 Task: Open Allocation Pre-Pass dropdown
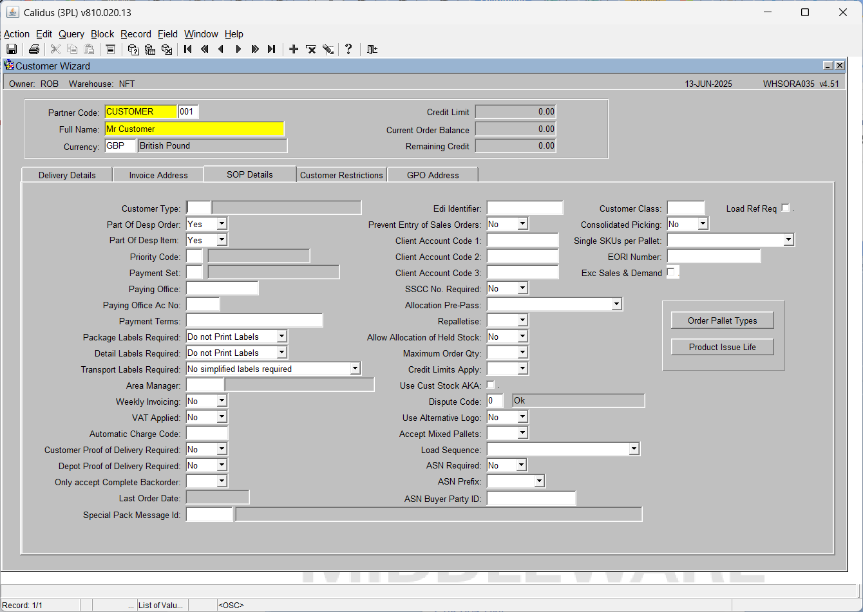point(616,304)
